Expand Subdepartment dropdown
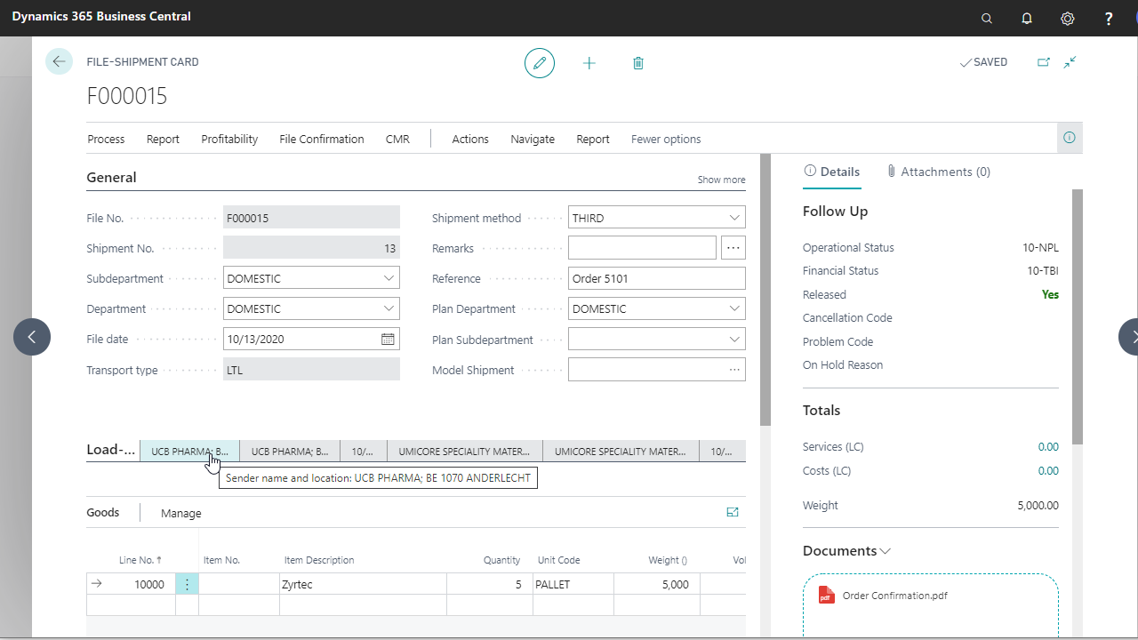The height and width of the screenshot is (640, 1138). pos(389,278)
